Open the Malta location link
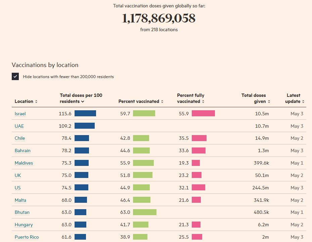This screenshot has width=312, height=242. 20,200
